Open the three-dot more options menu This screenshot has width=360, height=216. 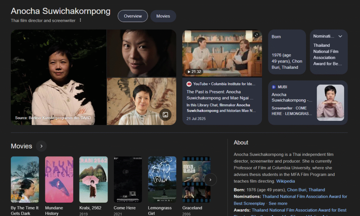[x=80, y=20]
